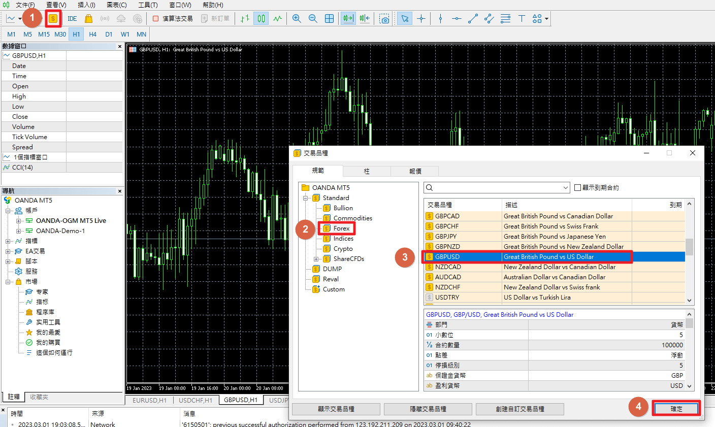Select the MN timeframe
The image size is (715, 427).
(x=141, y=34)
